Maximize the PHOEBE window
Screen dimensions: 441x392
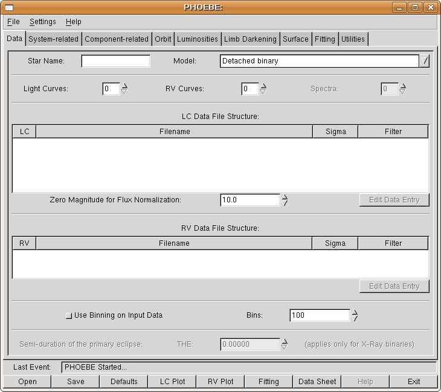pyautogui.click(x=415, y=7)
